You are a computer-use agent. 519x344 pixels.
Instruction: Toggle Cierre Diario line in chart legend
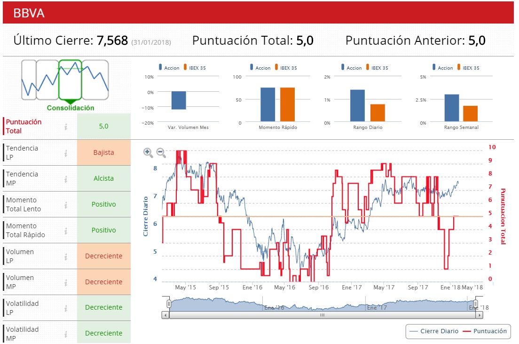(433, 331)
